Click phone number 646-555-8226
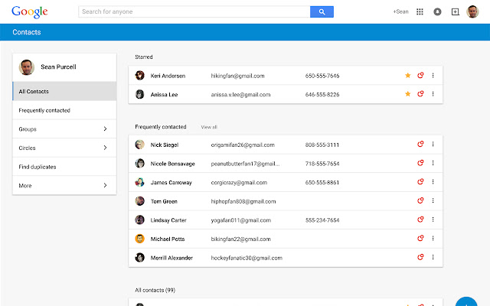 pyautogui.click(x=322, y=95)
